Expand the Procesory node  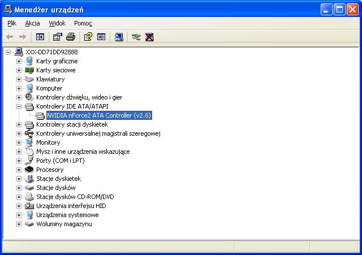(19, 170)
